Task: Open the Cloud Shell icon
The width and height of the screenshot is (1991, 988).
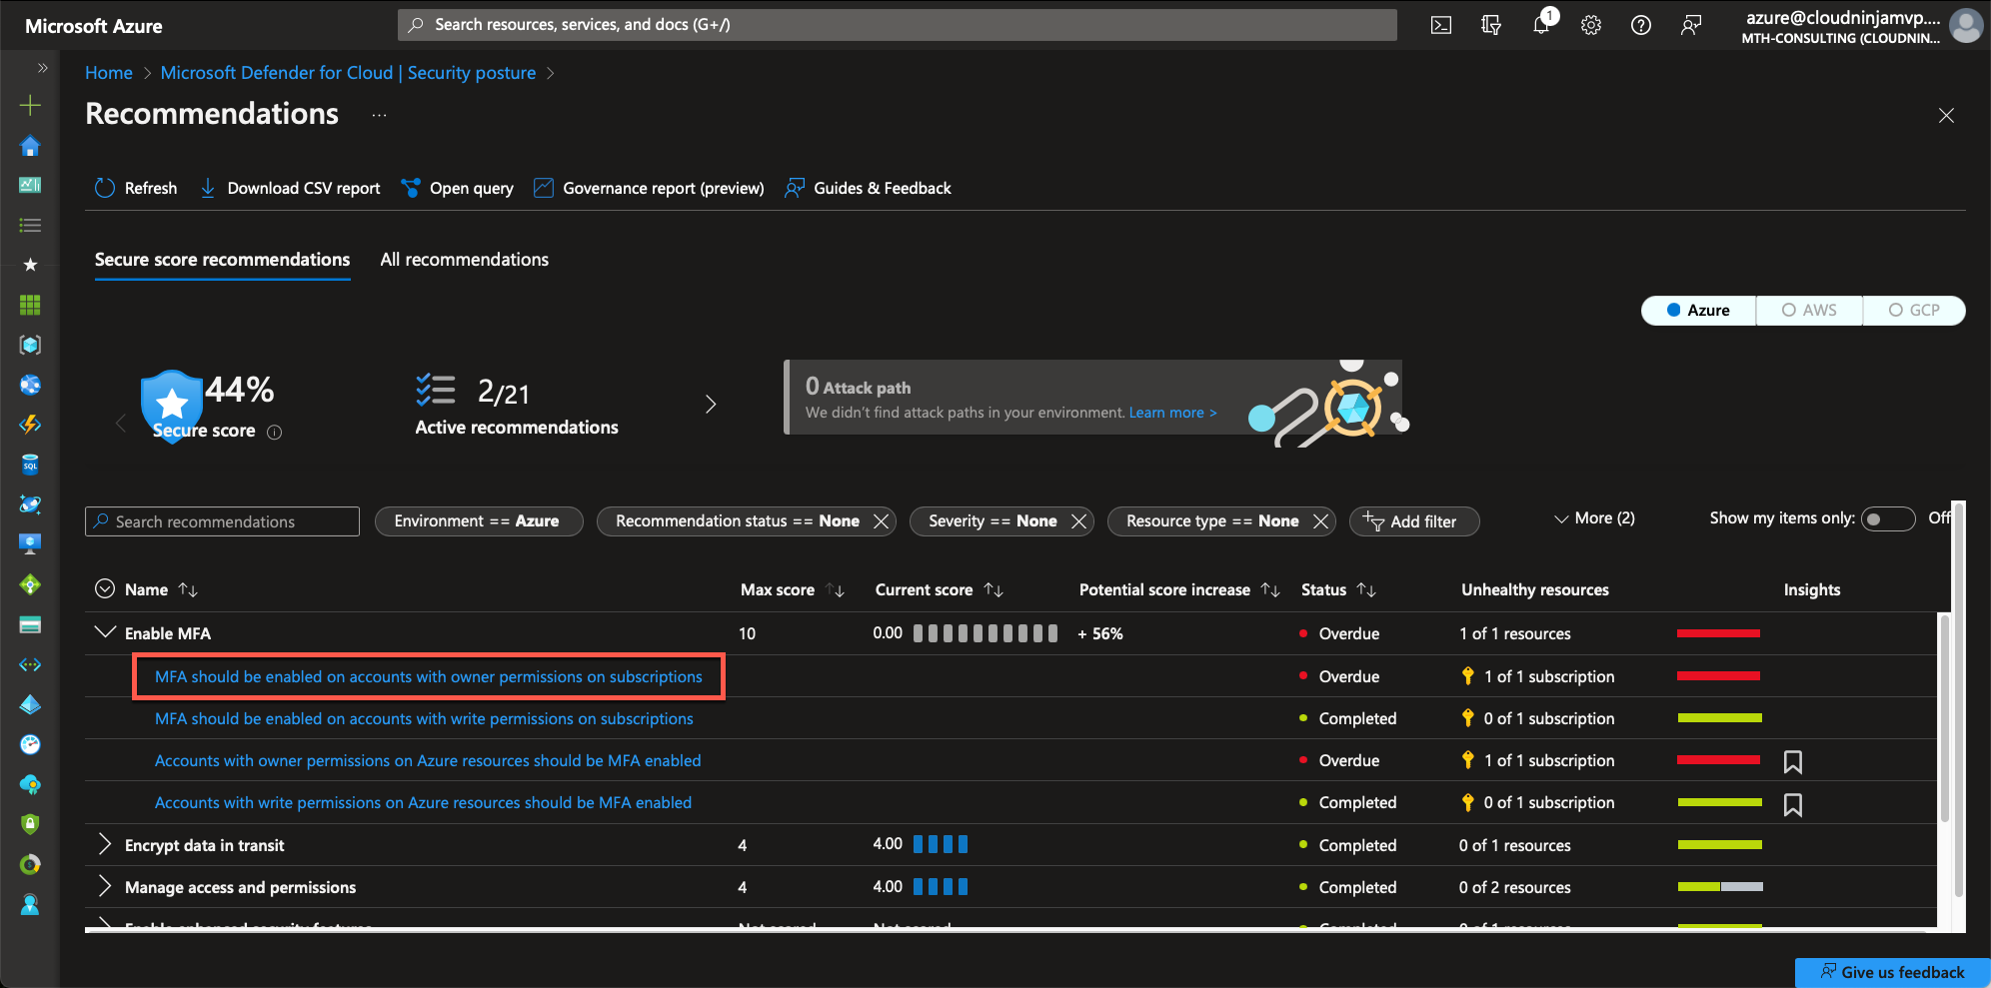Action: coord(1440,25)
